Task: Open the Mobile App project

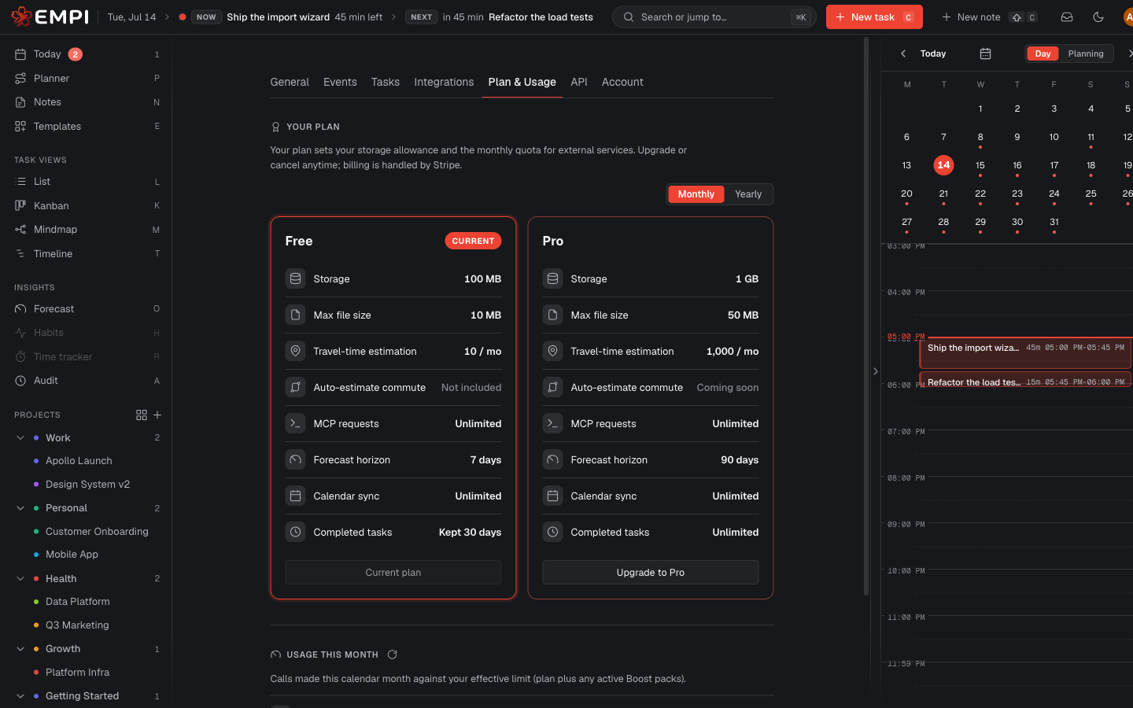Action: (72, 555)
